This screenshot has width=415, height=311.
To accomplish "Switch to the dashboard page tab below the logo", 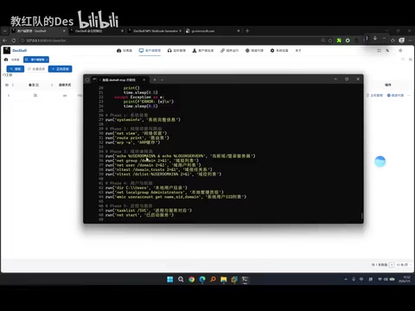I will pos(12,60).
